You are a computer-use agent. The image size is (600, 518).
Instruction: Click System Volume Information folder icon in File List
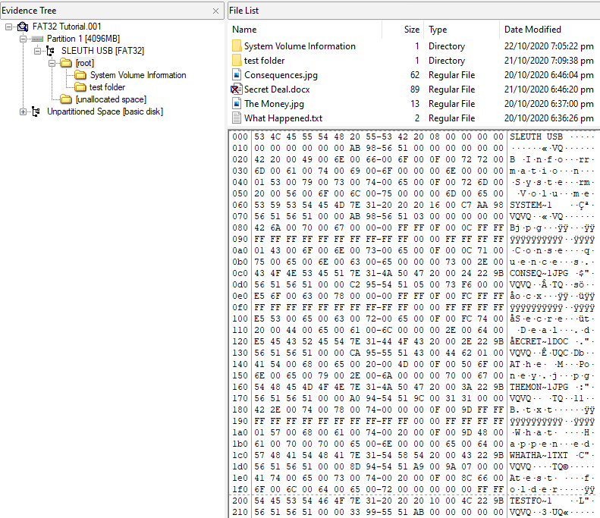click(237, 46)
